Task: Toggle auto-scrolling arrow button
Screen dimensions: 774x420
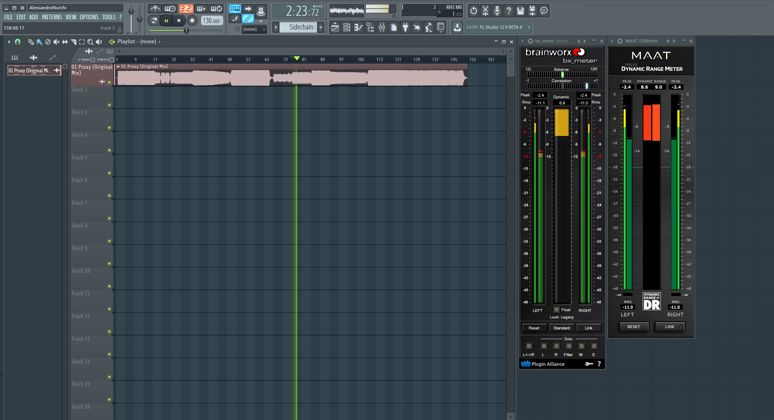Action: click(x=248, y=8)
